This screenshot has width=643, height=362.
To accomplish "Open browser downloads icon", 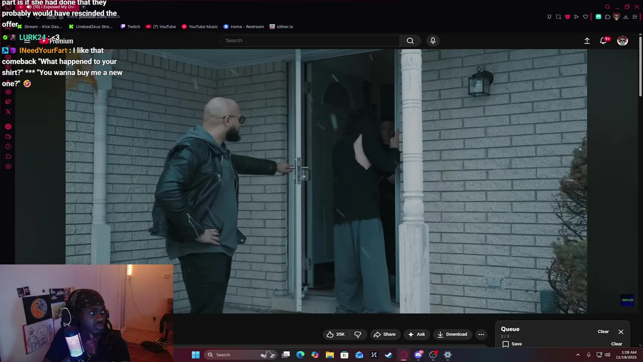I will pos(625,17).
